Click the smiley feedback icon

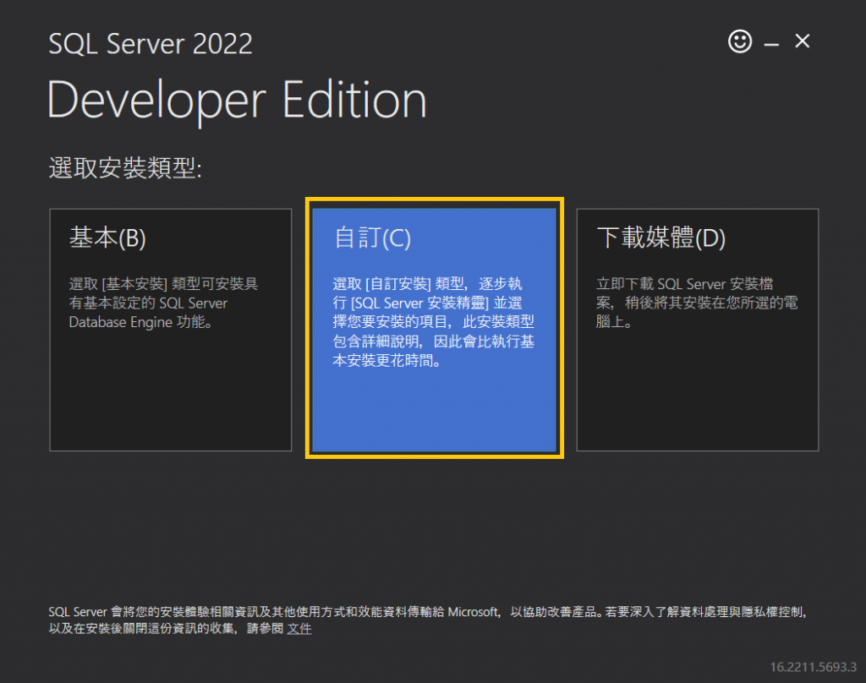tap(739, 41)
